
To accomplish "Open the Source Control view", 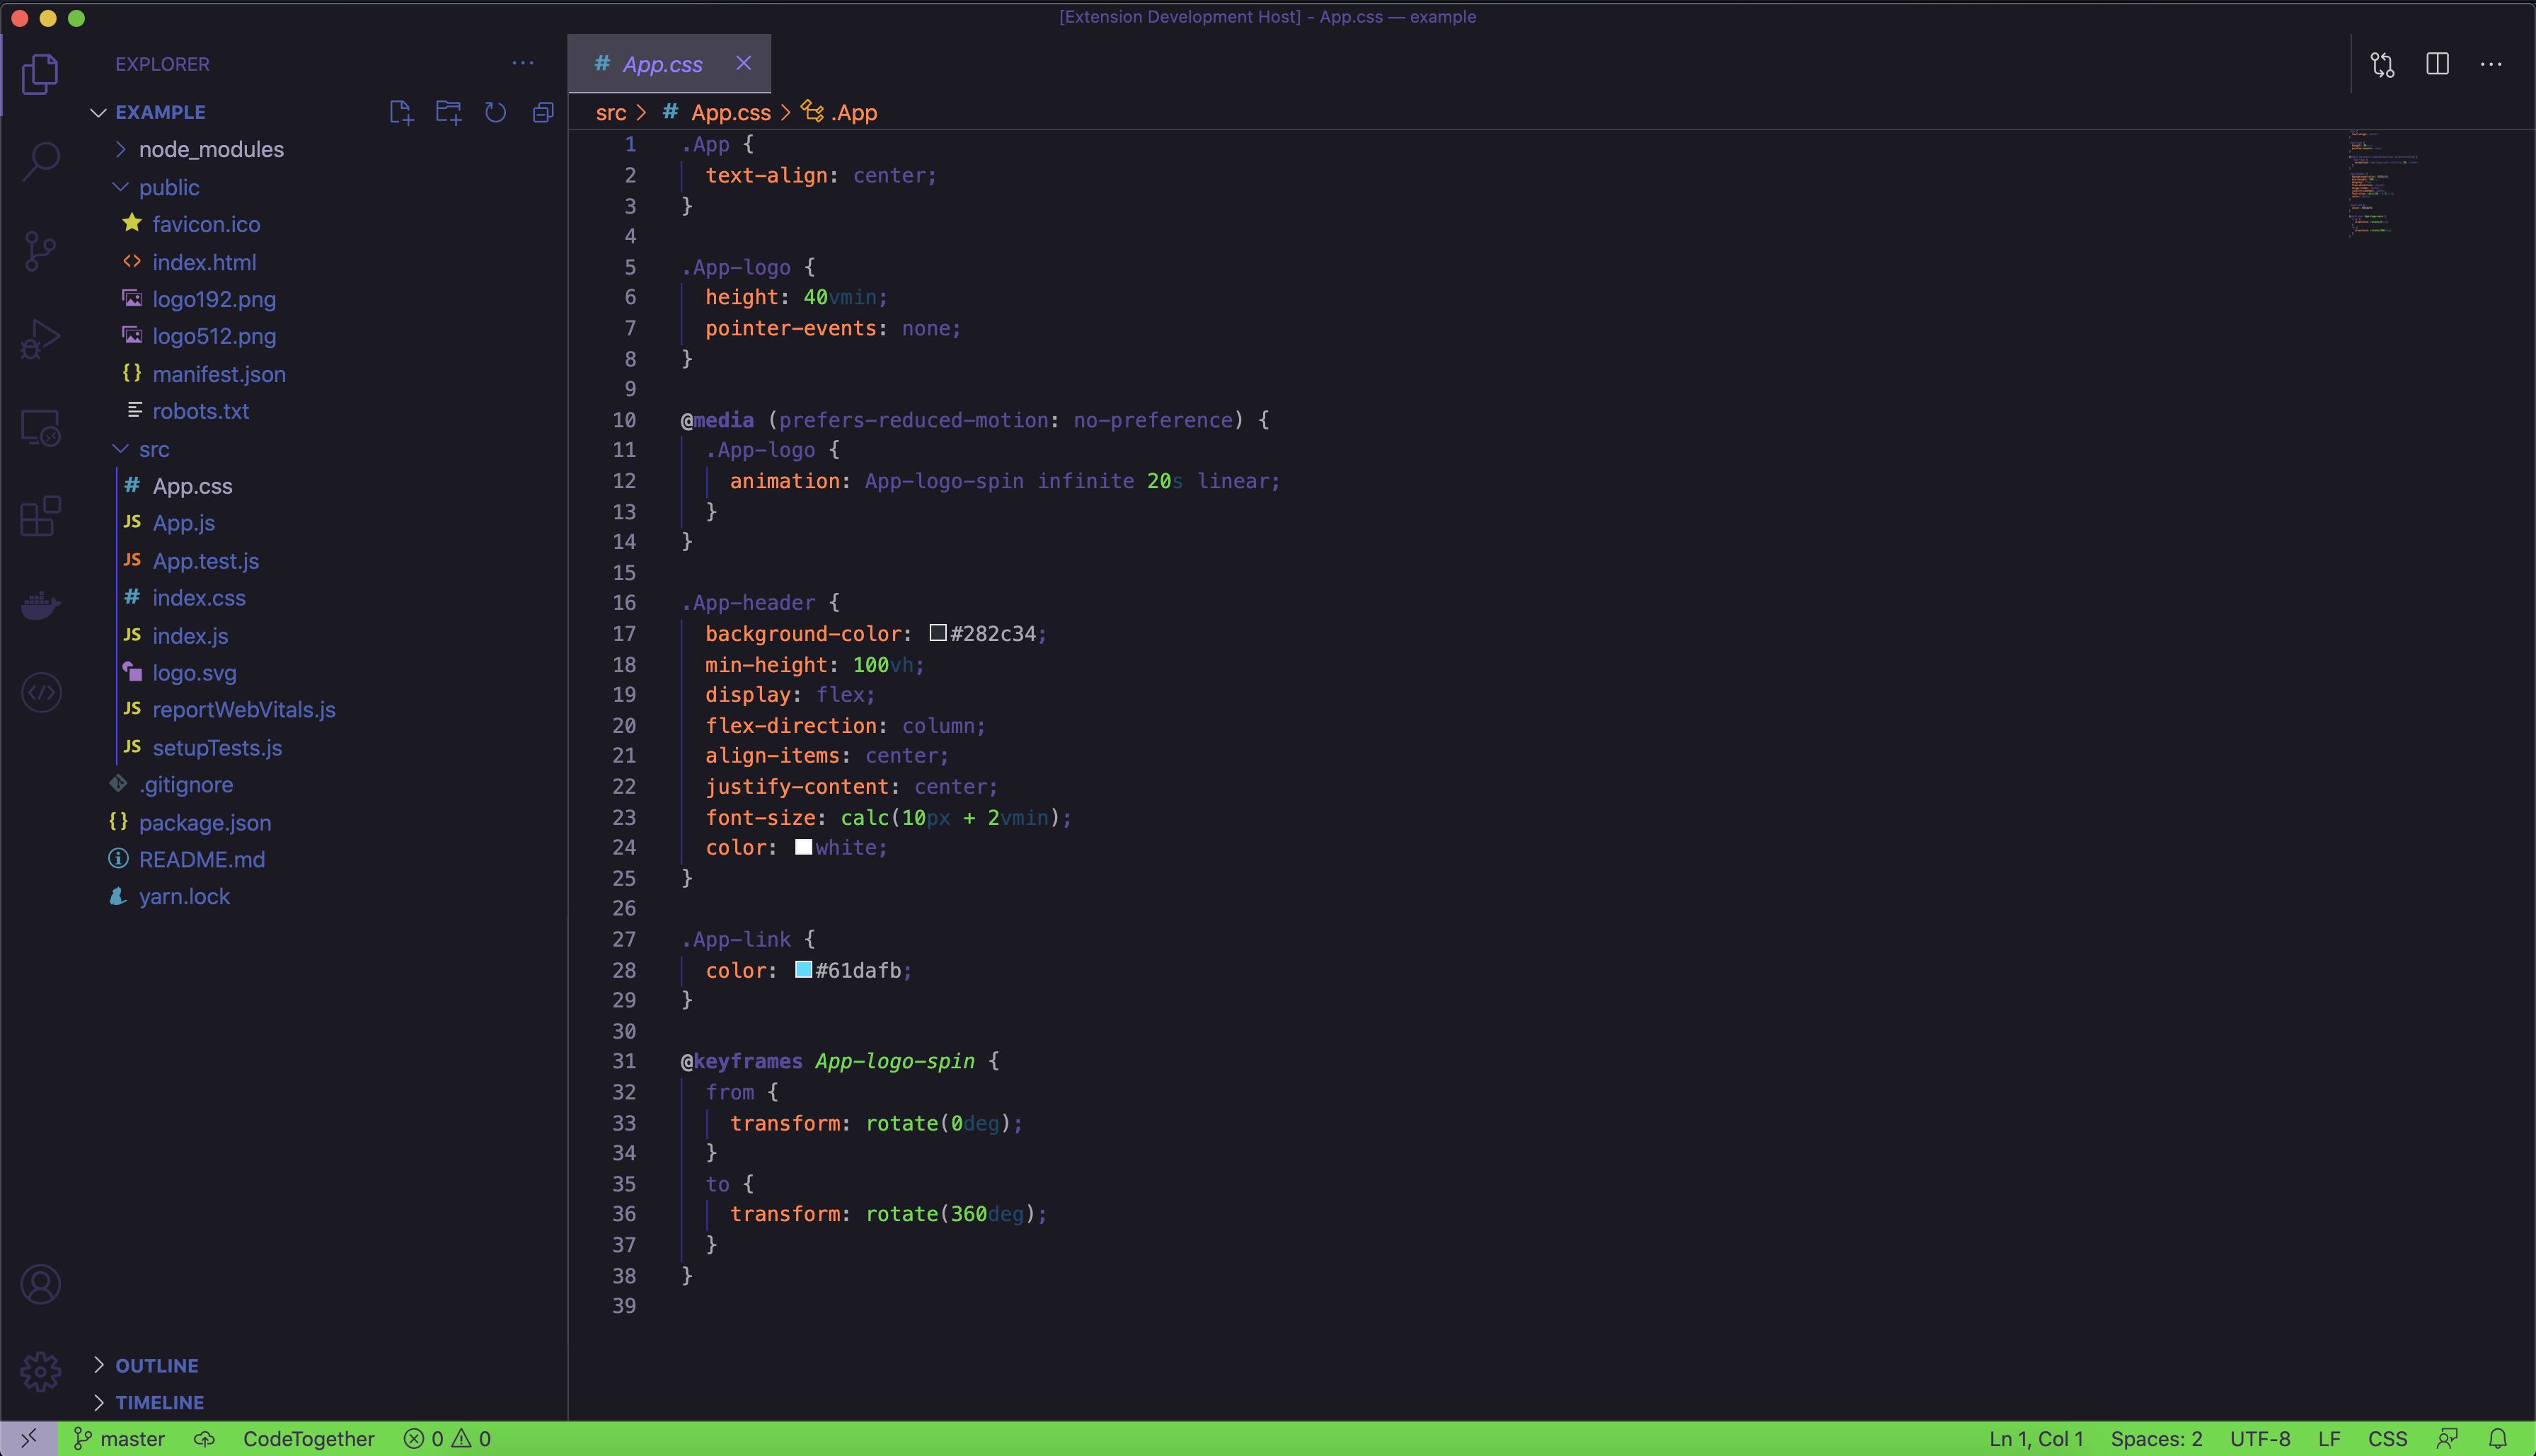I will [40, 250].
